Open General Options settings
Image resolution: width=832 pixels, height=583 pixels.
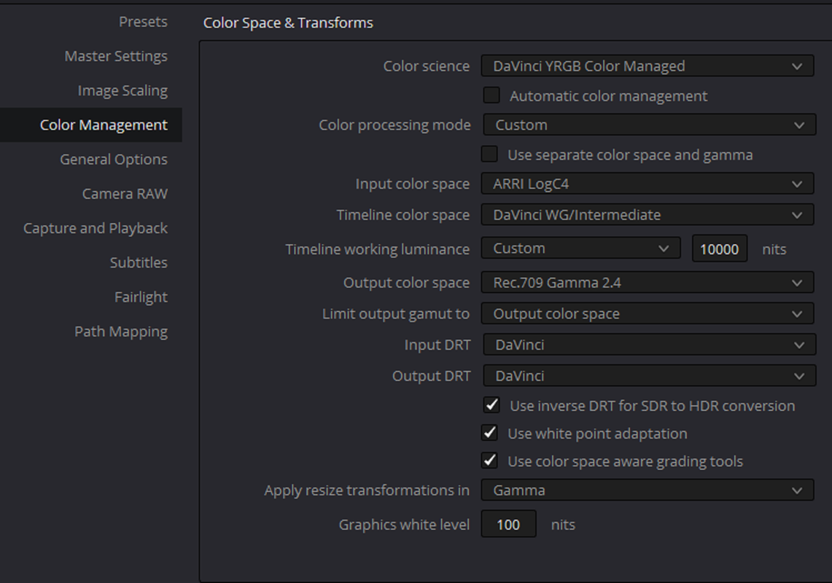coord(114,159)
